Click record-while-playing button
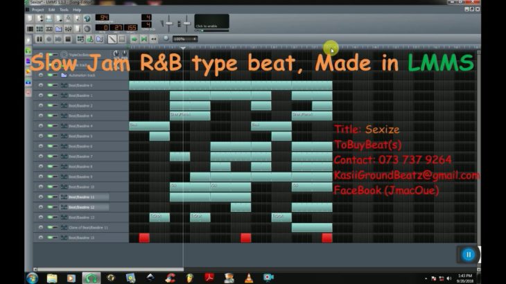This screenshot has height=284, width=506. click(58, 39)
